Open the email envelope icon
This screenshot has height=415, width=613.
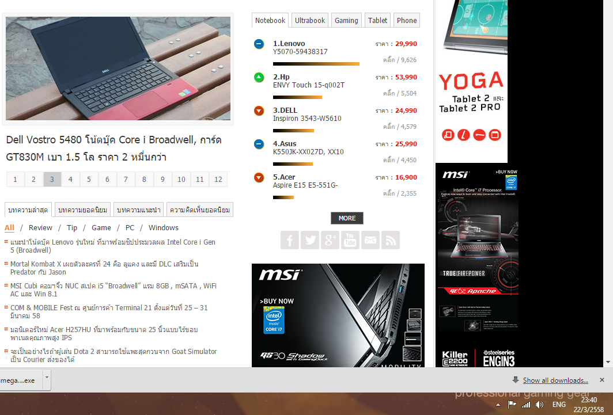click(x=370, y=239)
